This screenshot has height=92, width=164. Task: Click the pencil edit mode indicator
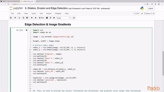[x=142, y=14]
